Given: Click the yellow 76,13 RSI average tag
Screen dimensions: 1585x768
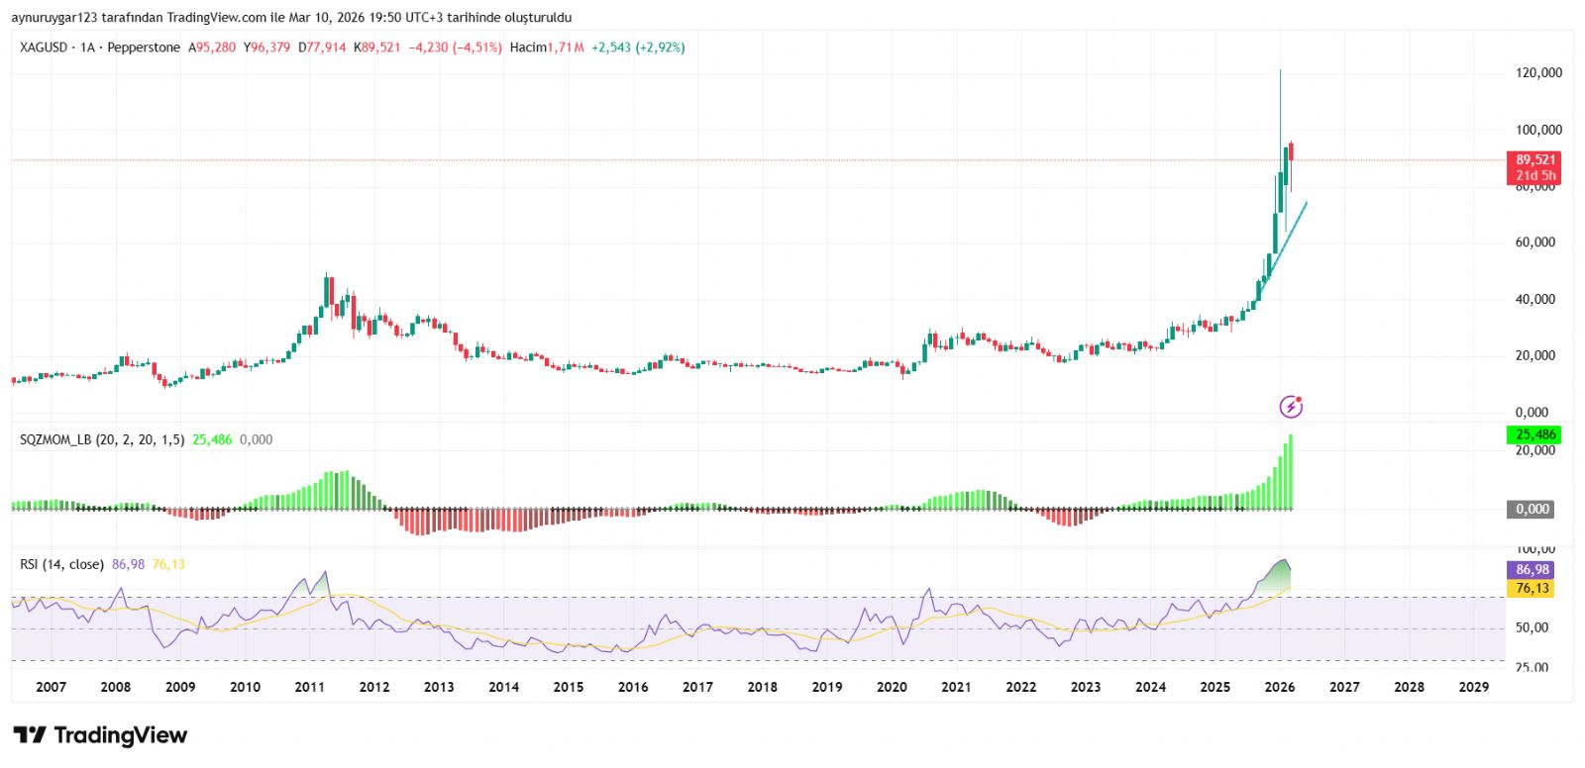Looking at the screenshot, I should [1532, 589].
